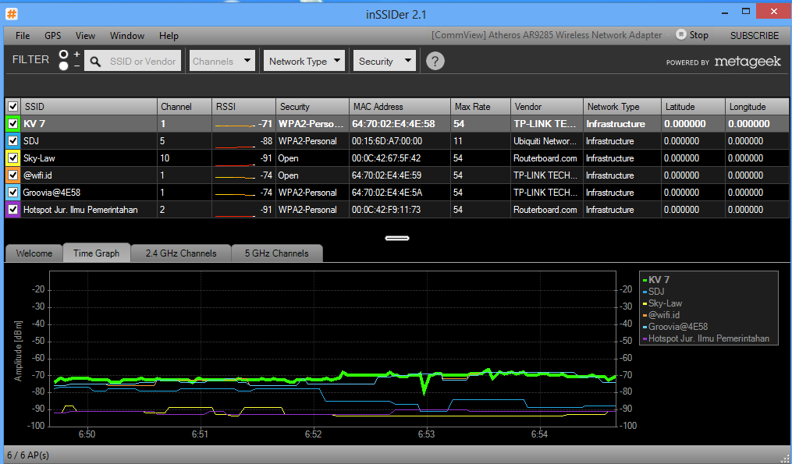Open the Channels filter dropdown
Screen dimensions: 792x464
click(222, 61)
